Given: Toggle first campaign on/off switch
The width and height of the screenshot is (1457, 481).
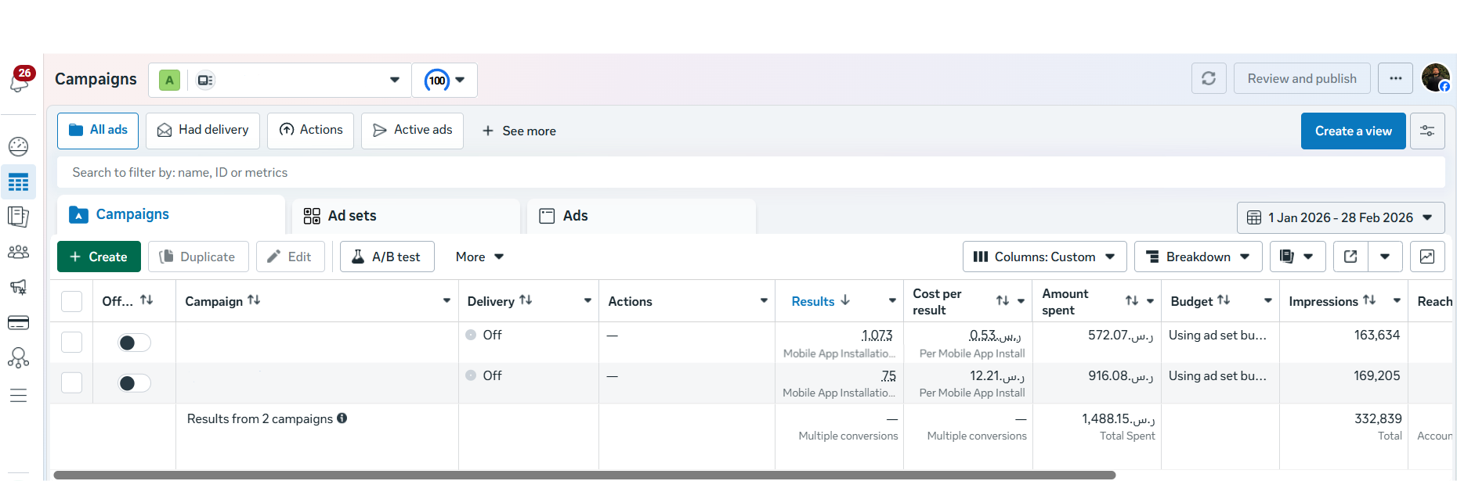Looking at the screenshot, I should pos(134,343).
